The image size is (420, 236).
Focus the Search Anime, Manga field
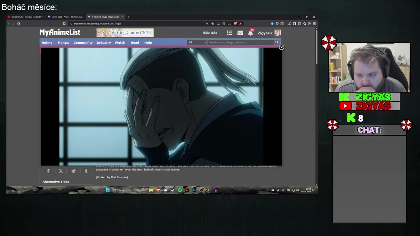pyautogui.click(x=241, y=42)
